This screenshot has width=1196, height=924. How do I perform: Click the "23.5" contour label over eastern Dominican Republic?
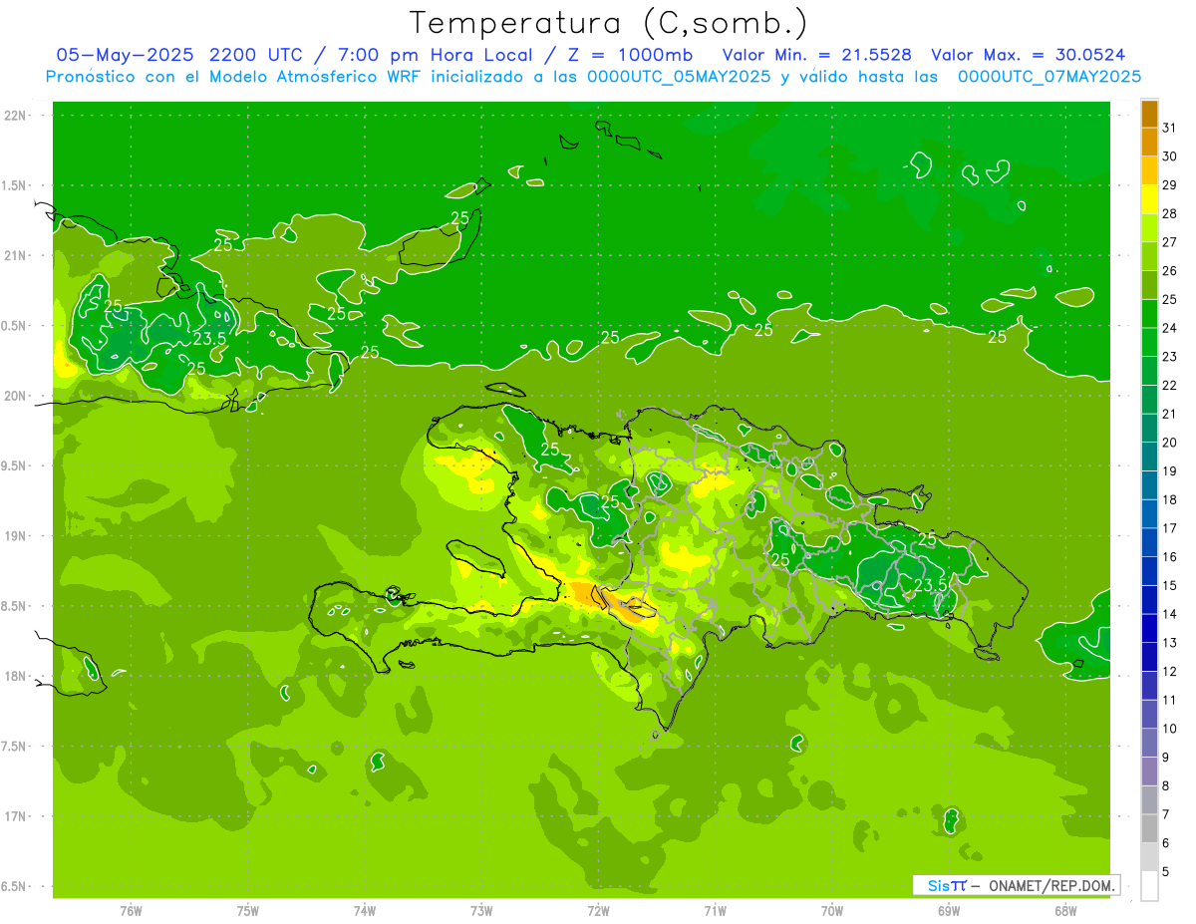(x=930, y=585)
